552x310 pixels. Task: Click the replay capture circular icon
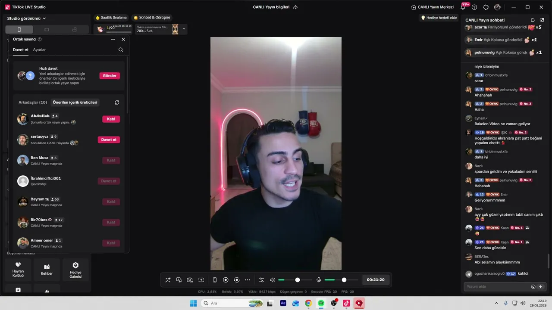point(236,280)
